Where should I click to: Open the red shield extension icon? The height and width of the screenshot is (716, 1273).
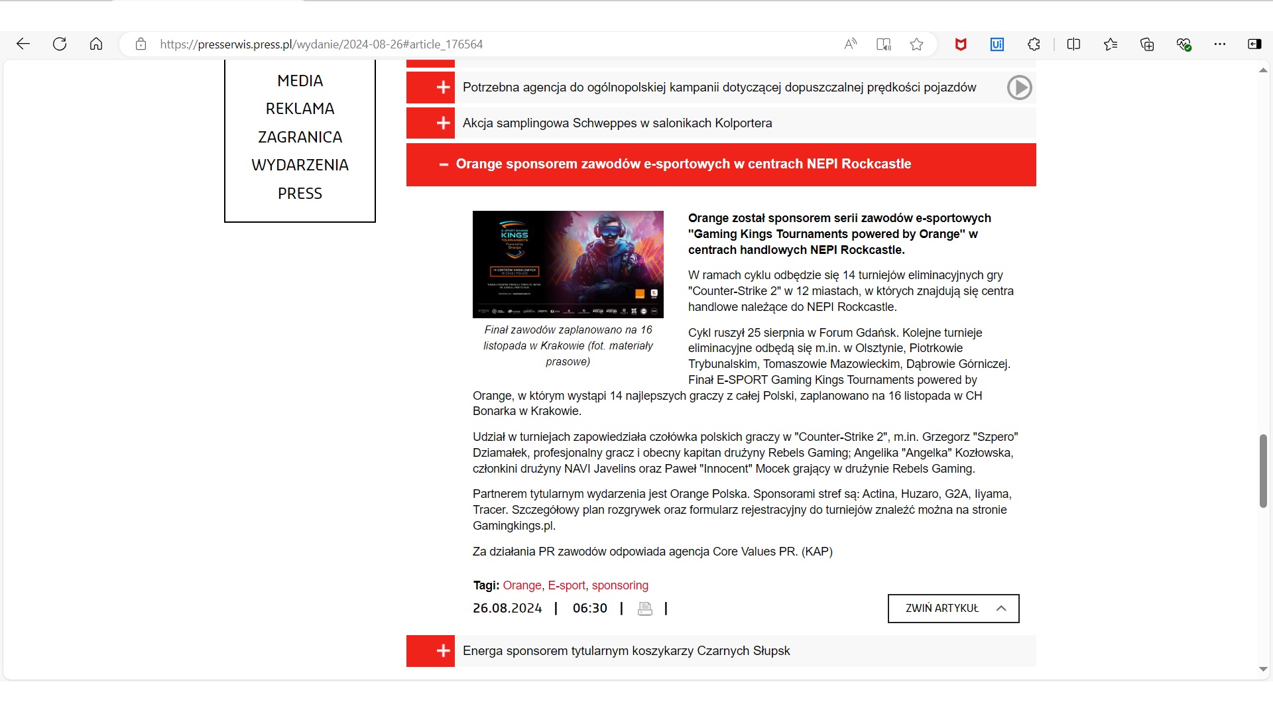pyautogui.click(x=960, y=44)
